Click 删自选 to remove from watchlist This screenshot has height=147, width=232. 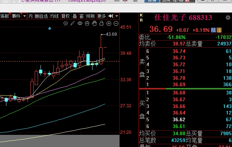pos(42,16)
